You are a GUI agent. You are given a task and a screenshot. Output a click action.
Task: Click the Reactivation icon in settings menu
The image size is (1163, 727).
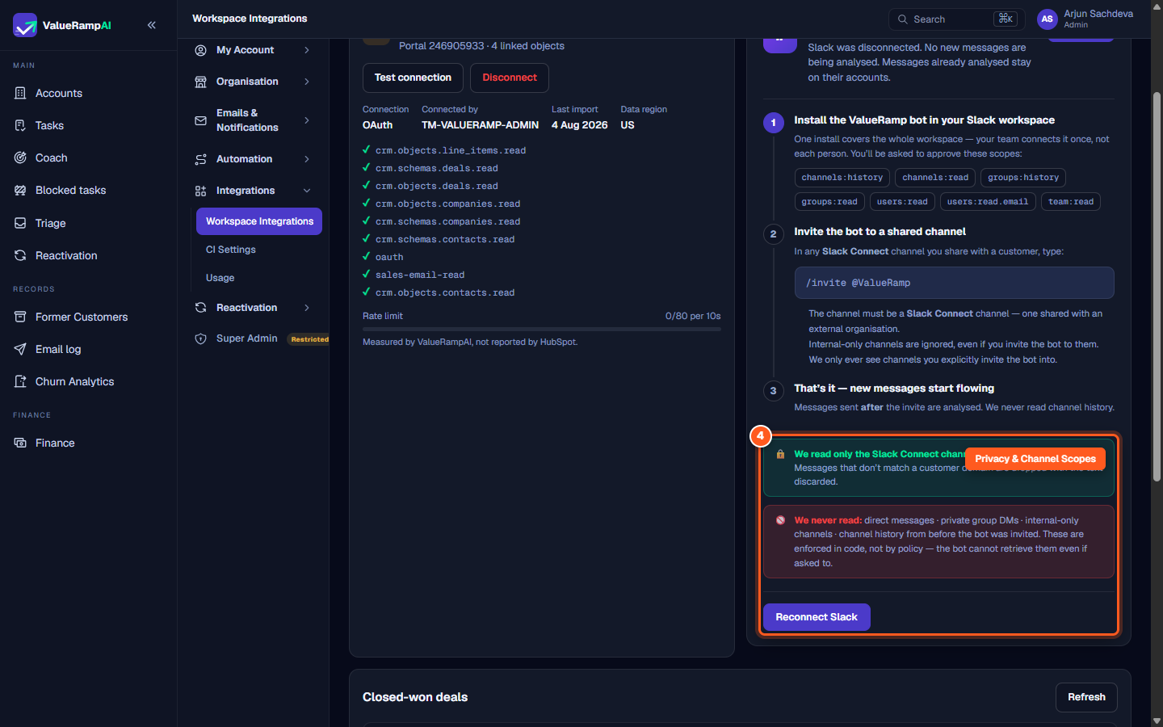tap(200, 308)
